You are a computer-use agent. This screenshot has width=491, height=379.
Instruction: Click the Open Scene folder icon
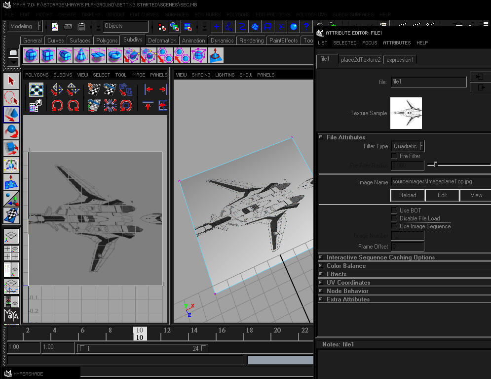68,27
